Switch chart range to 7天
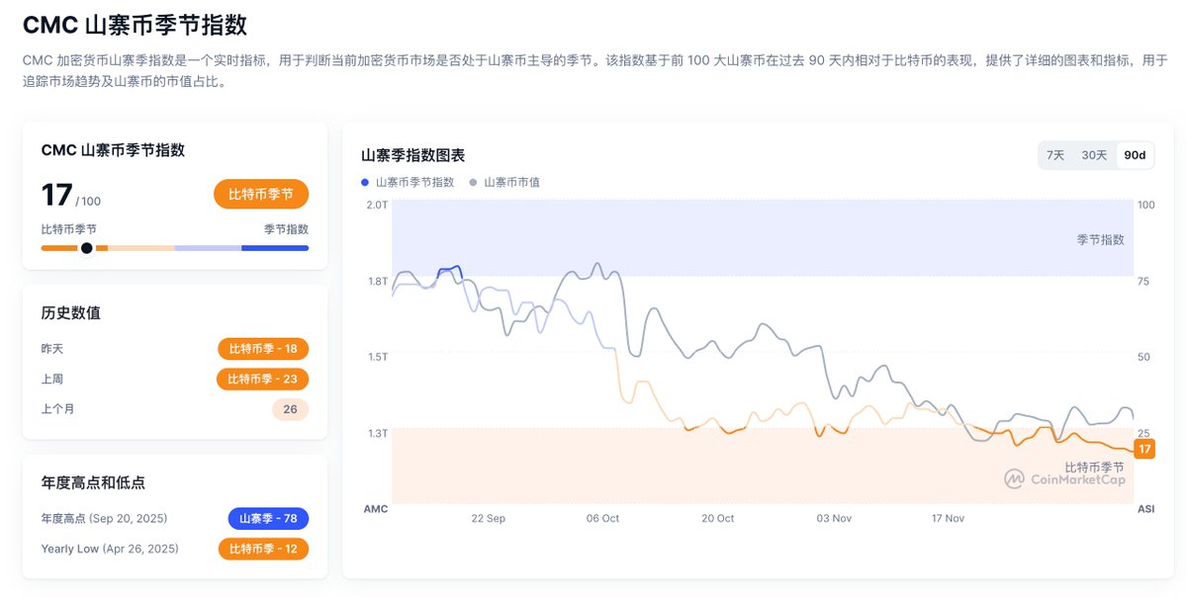The width and height of the screenshot is (1187, 597). coord(1055,155)
